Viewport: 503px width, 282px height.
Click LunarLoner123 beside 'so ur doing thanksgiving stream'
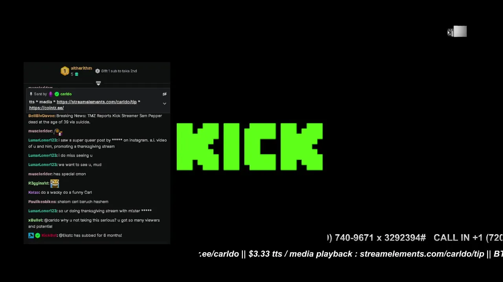pyautogui.click(x=42, y=211)
